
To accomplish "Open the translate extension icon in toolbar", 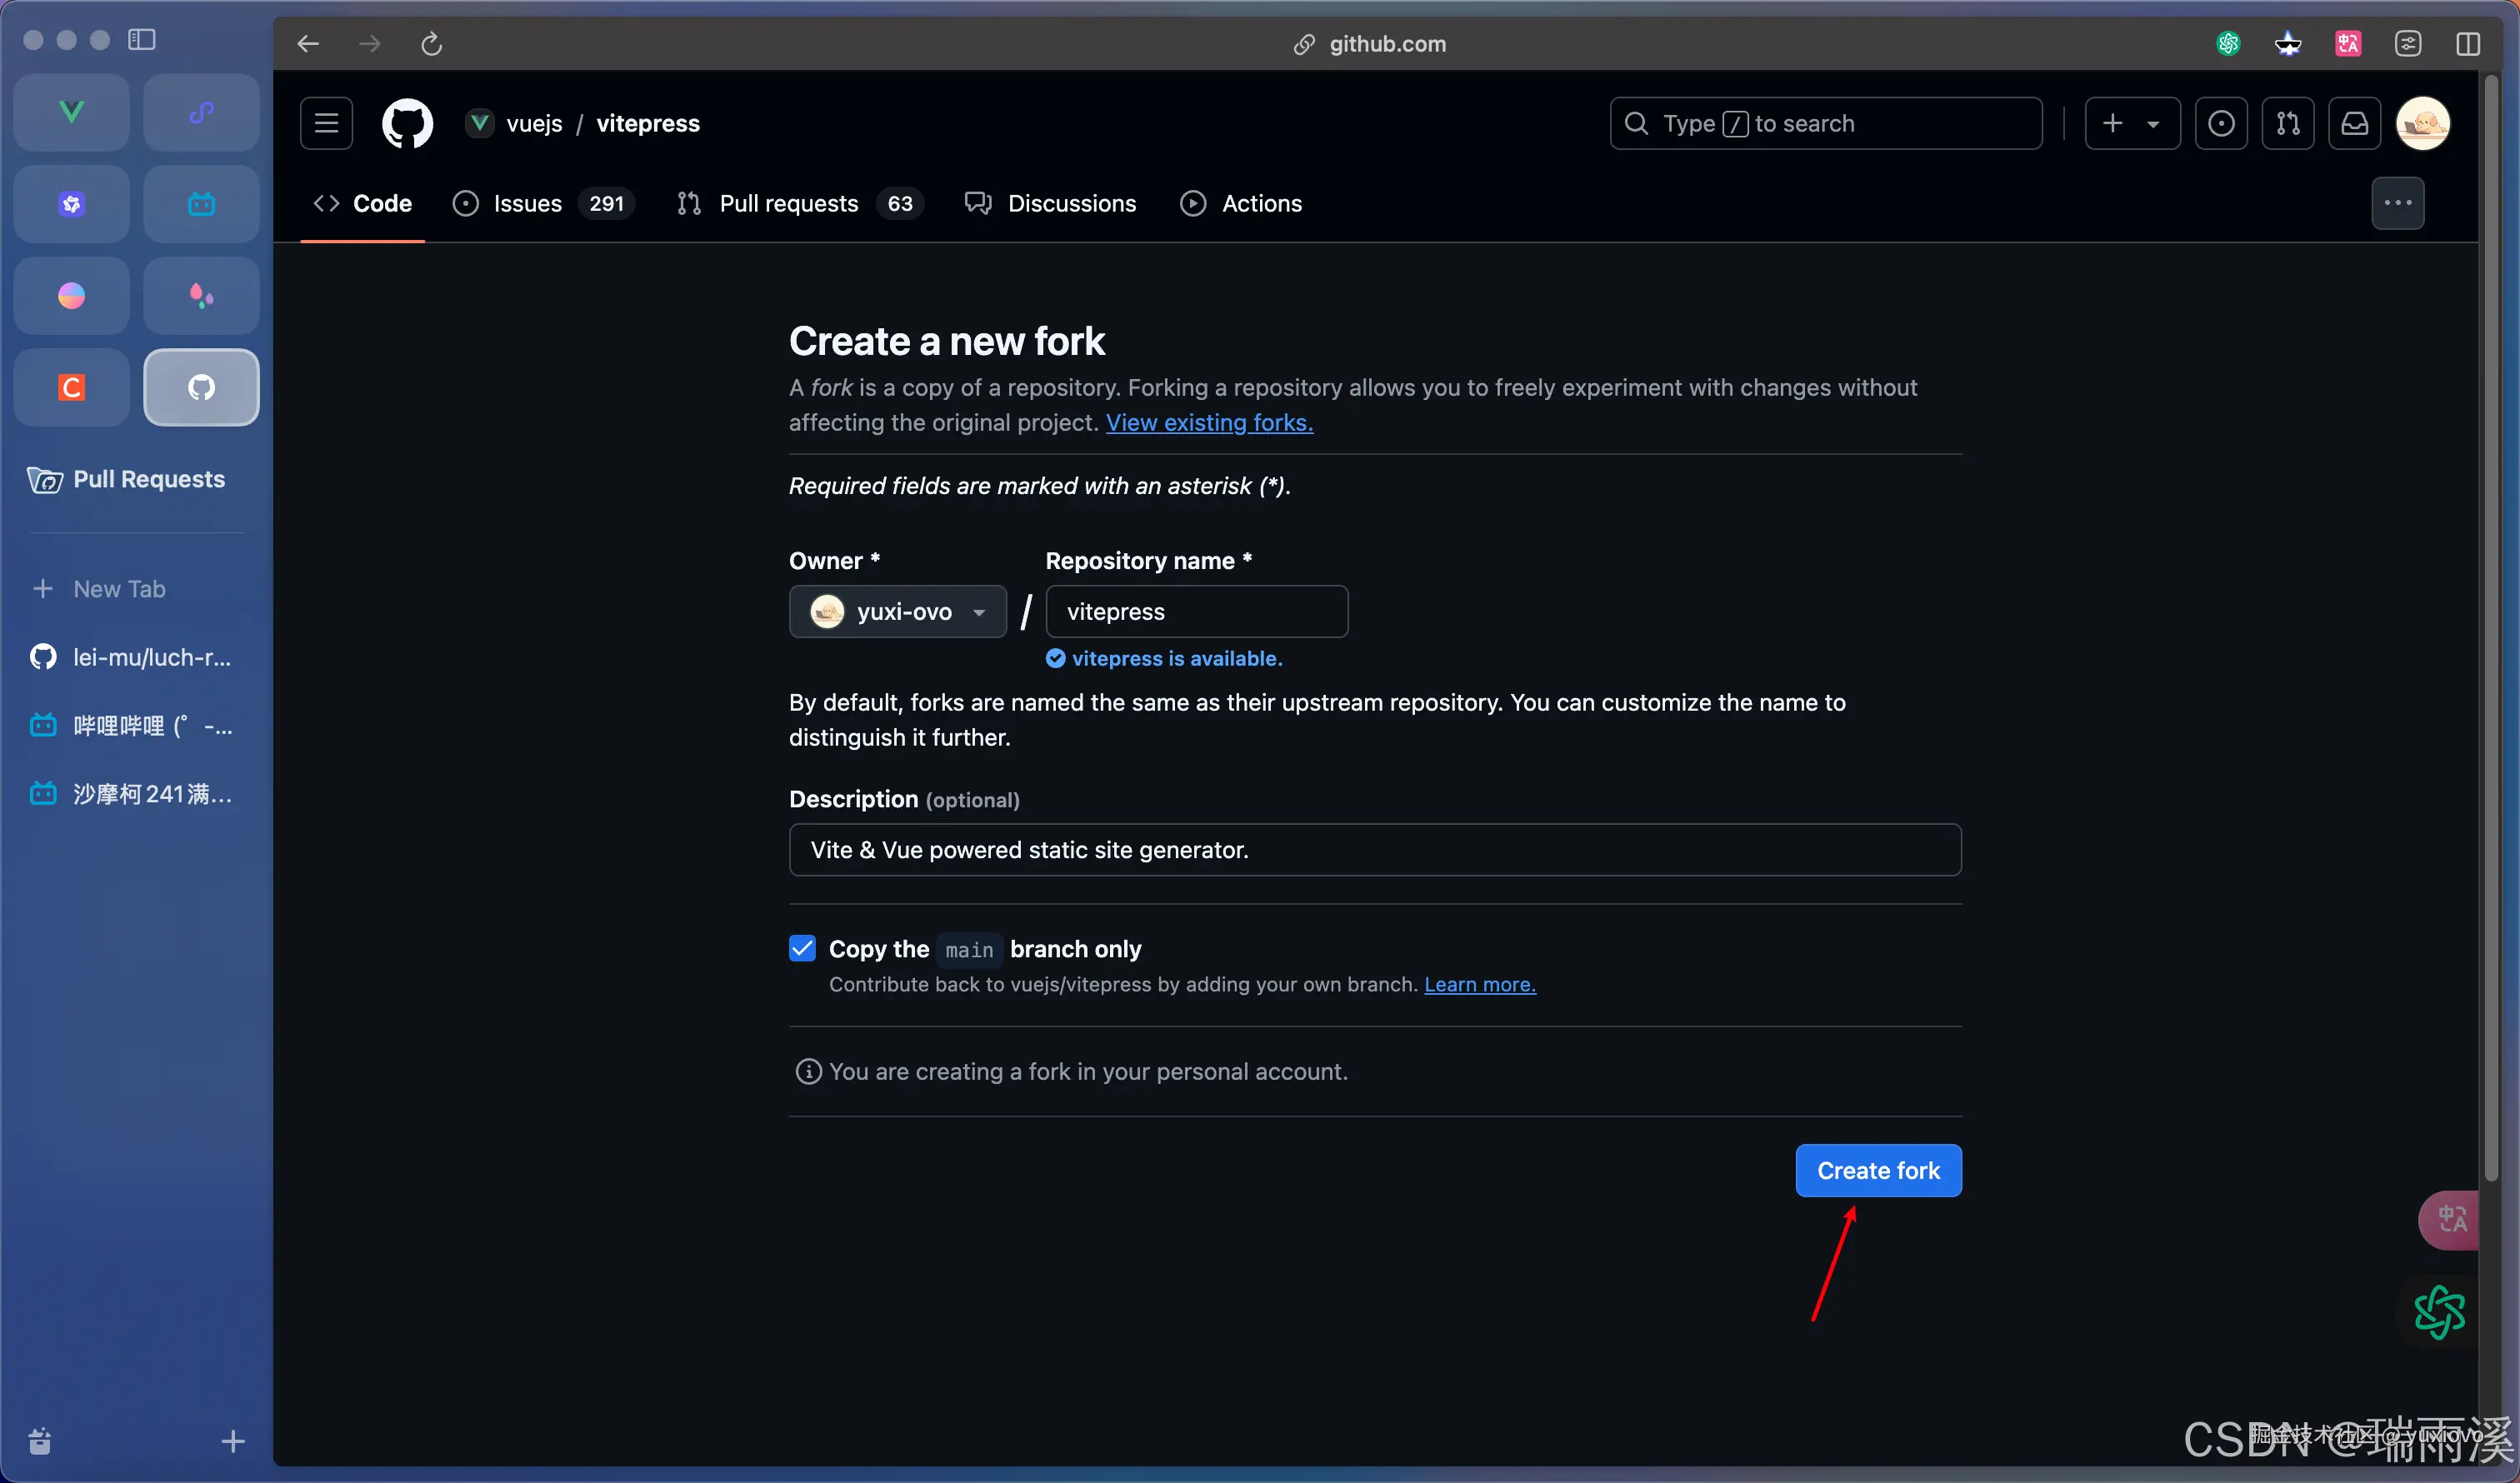I will pos(2347,44).
